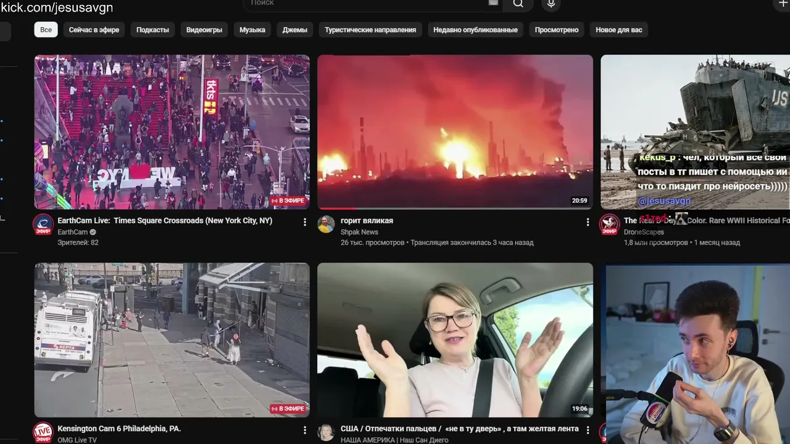Click В ЭФИРЕ badge on Kensington Cam

click(288, 408)
